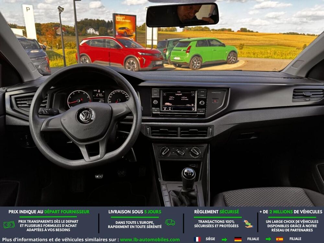Open the www.lb-automobiles.com link

150,240
